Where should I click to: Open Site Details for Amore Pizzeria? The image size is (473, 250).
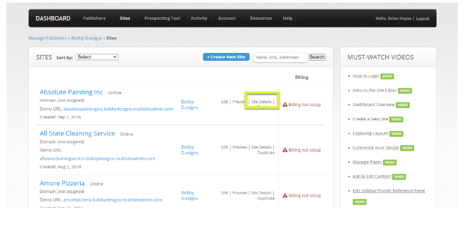point(261,192)
